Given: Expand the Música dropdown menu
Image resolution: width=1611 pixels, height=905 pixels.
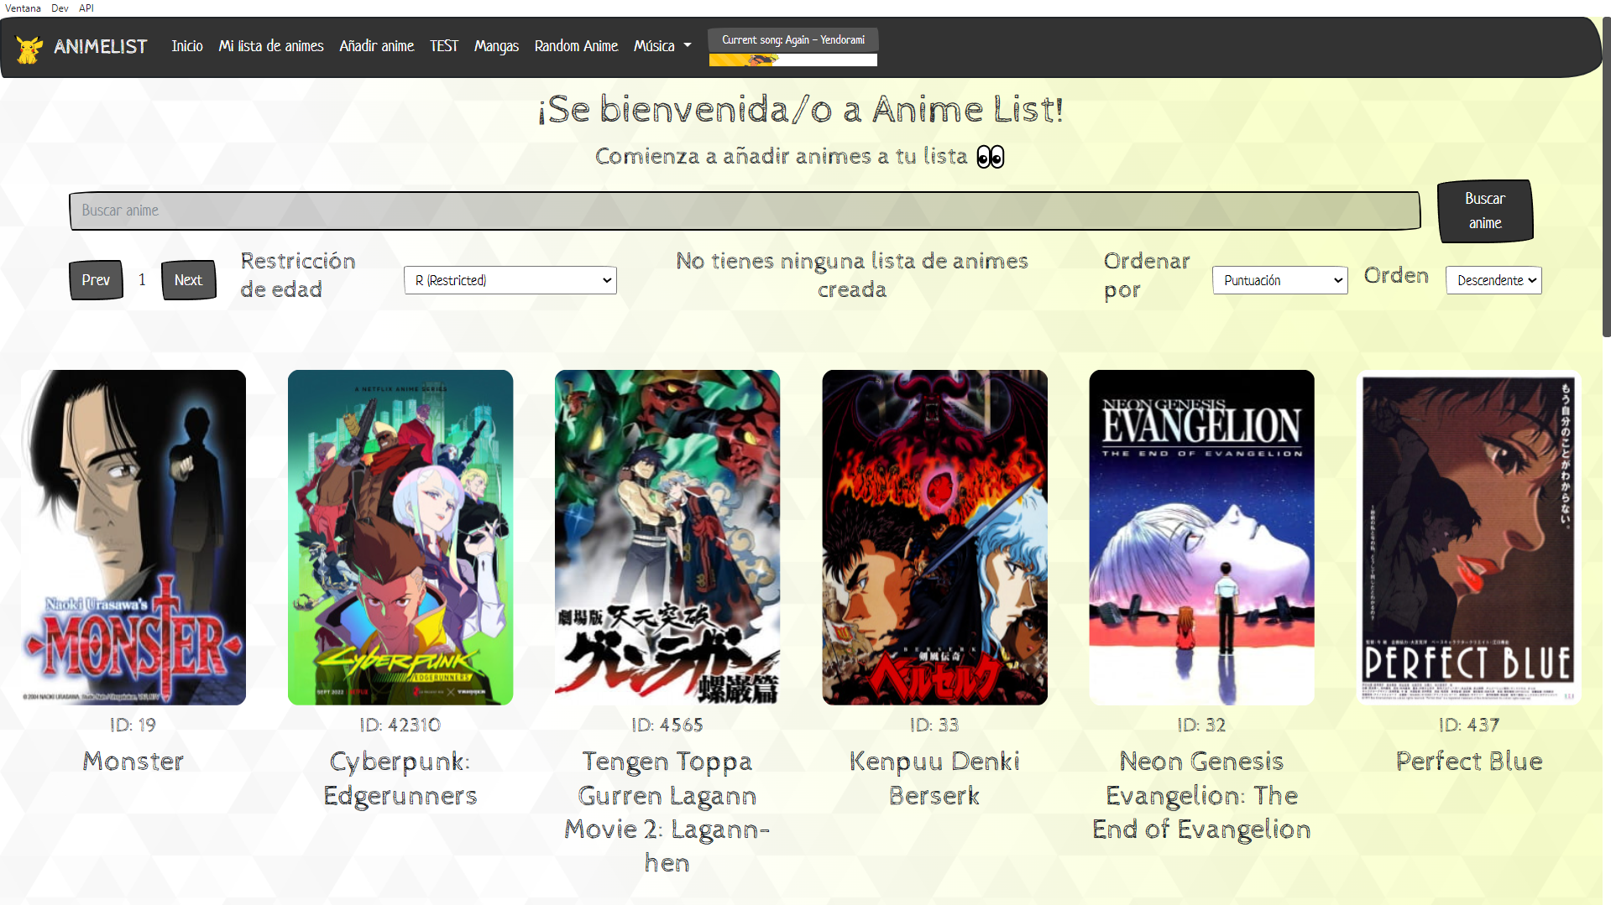Looking at the screenshot, I should pyautogui.click(x=662, y=46).
